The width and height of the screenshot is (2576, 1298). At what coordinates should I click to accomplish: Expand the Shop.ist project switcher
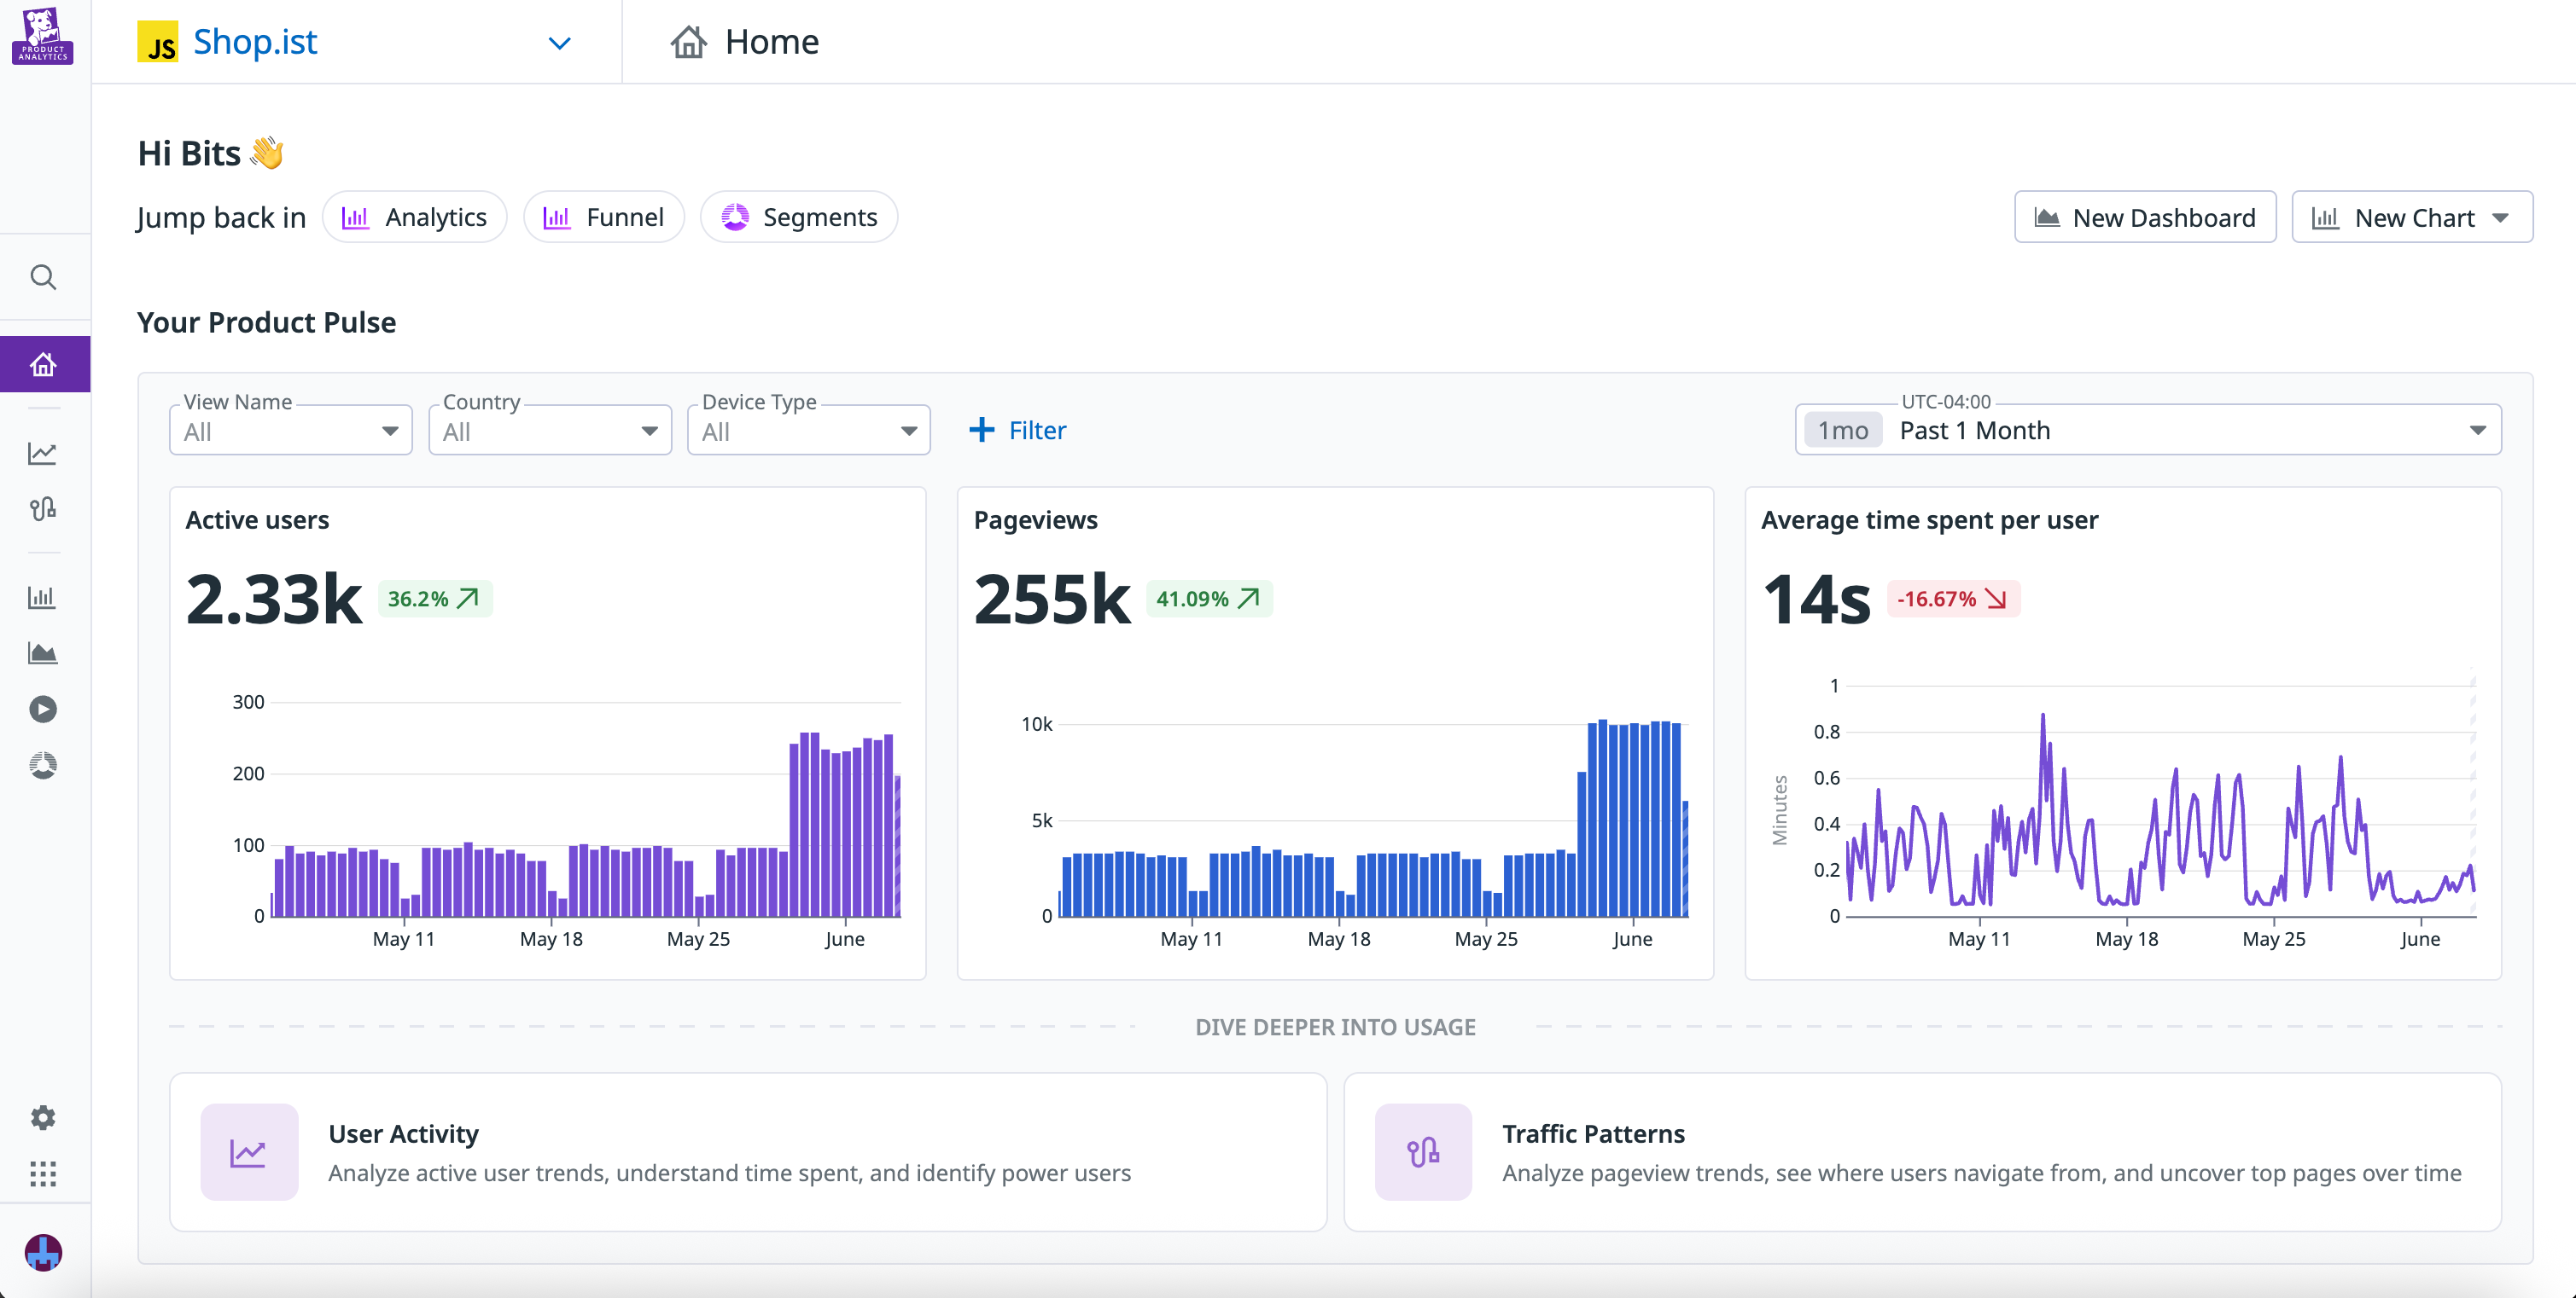point(560,43)
